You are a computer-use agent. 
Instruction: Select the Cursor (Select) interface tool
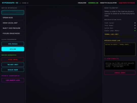point(13,12)
